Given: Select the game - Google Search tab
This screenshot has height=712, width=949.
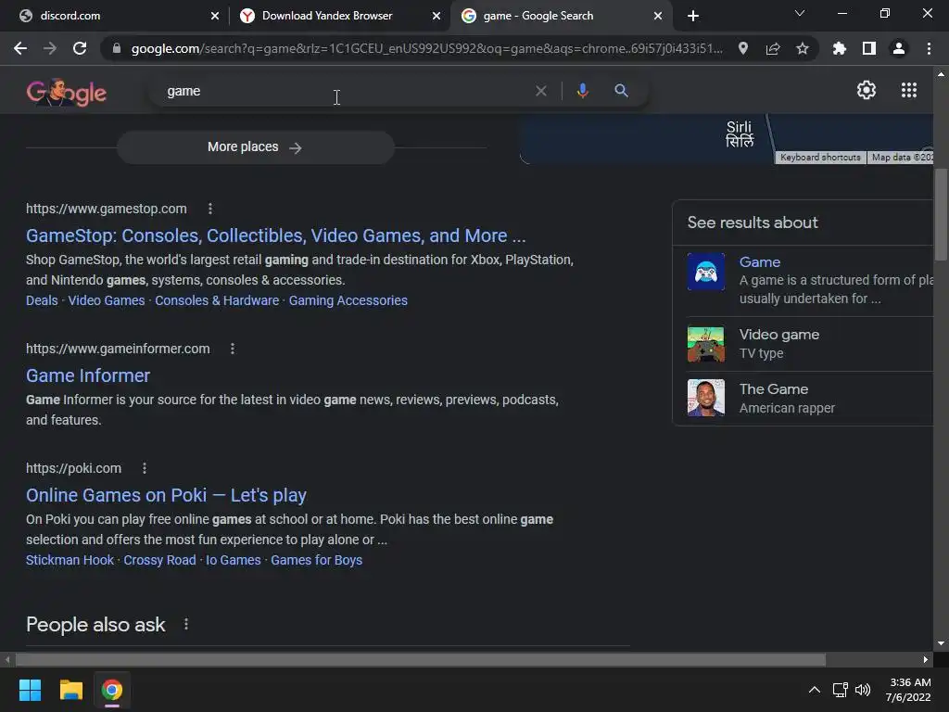Looking at the screenshot, I should tap(562, 16).
